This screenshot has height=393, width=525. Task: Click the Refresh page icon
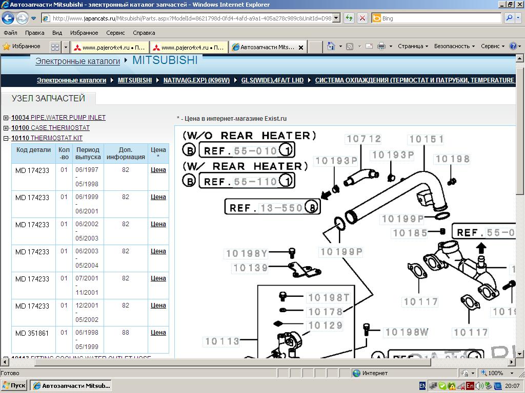pos(349,18)
